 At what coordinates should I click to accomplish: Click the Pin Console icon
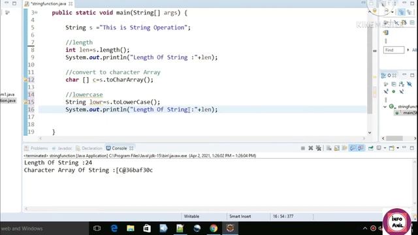coord(371,148)
